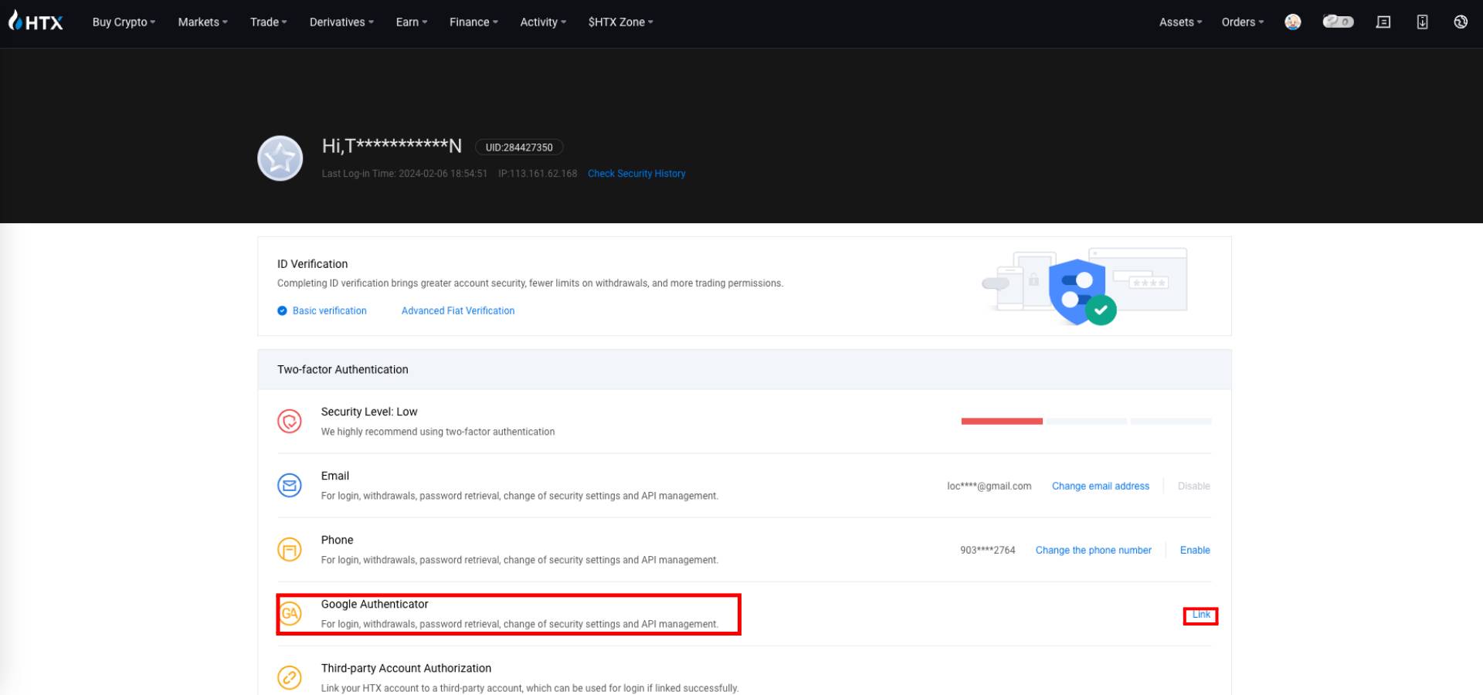The height and width of the screenshot is (695, 1483).
Task: Expand the Markets dropdown
Action: click(x=202, y=22)
